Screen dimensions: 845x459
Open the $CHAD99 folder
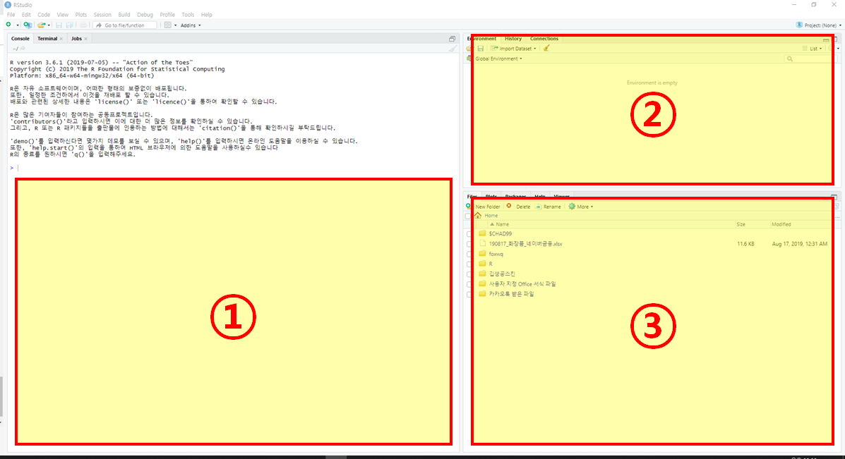[x=500, y=234]
